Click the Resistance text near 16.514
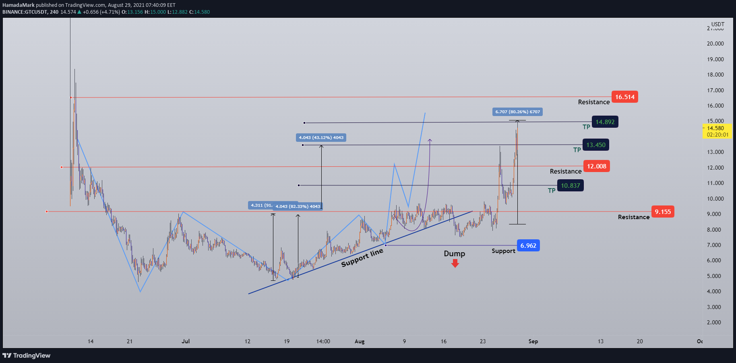736x363 pixels. 594,102
